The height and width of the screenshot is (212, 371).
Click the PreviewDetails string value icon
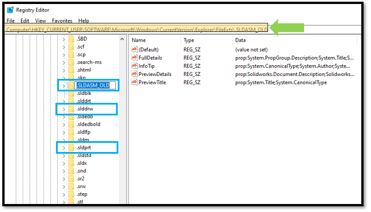[134, 74]
